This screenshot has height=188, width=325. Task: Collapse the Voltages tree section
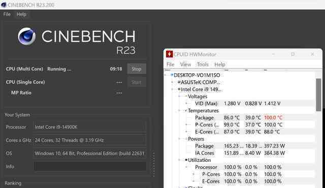(179, 96)
